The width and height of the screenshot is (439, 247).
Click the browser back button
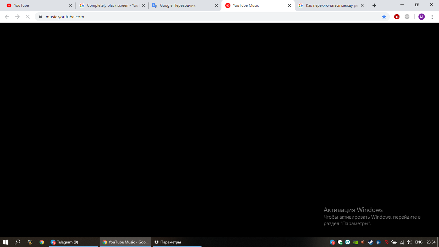coord(7,16)
